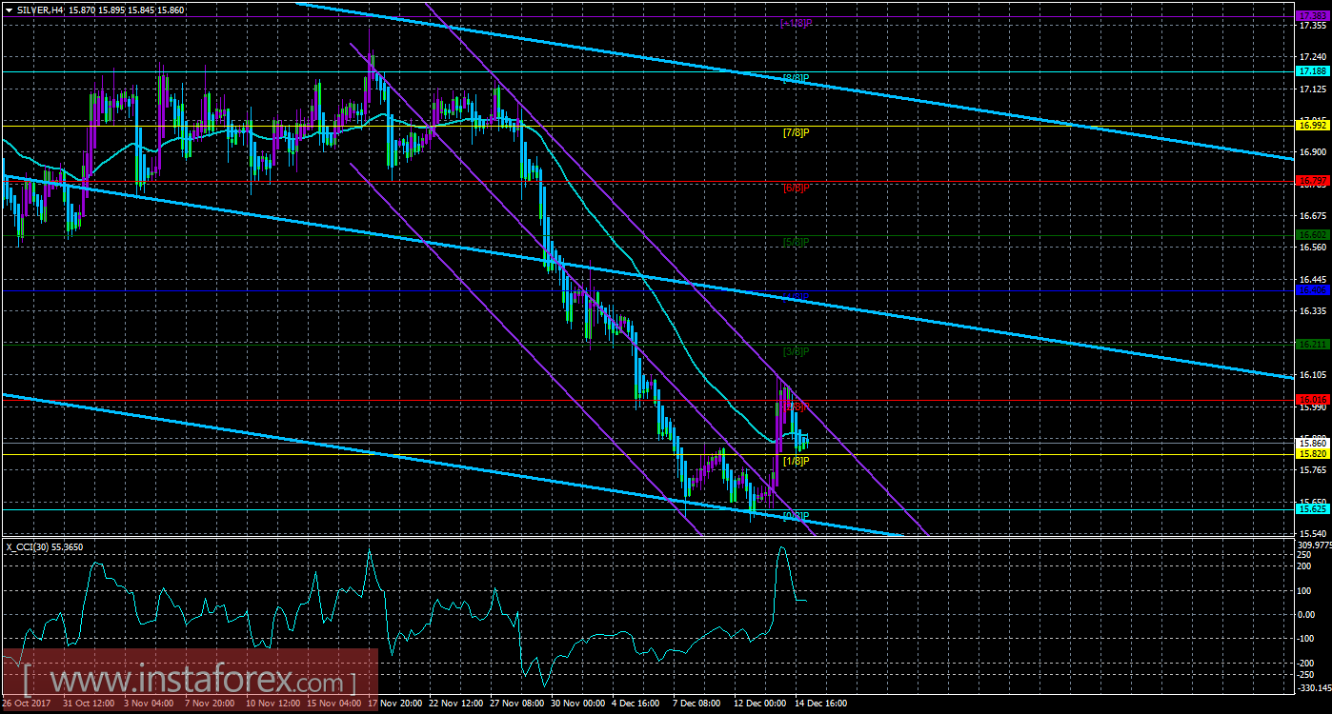Click the 30 Nov 00:00 time label
Screen dimensions: 1332x714
(576, 704)
